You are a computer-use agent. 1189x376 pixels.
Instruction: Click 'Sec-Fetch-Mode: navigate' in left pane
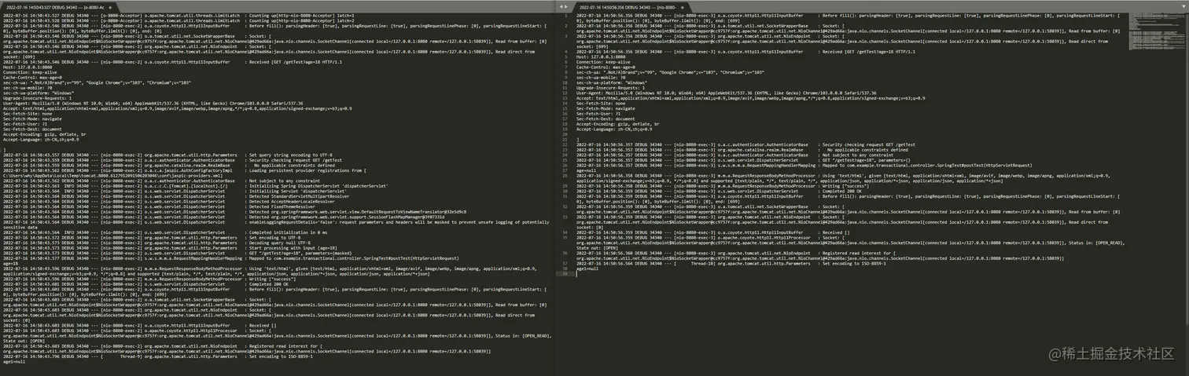32,119
